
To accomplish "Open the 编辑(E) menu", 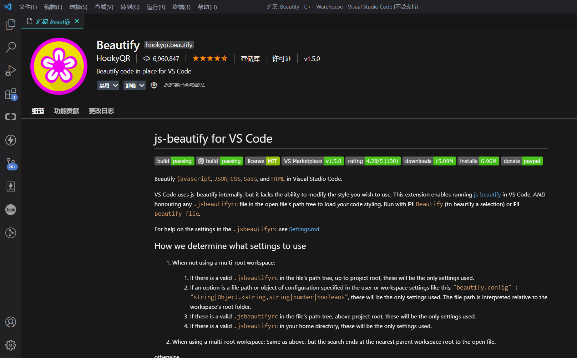I will click(x=53, y=7).
